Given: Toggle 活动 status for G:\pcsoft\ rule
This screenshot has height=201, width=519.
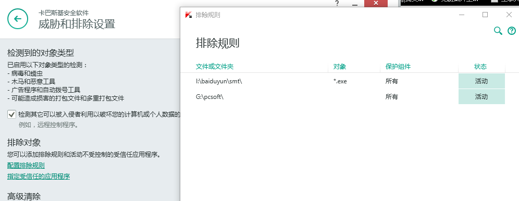Looking at the screenshot, I should pyautogui.click(x=481, y=97).
